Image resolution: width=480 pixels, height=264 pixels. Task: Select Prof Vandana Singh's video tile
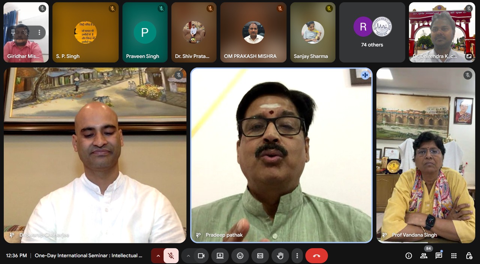click(x=426, y=155)
